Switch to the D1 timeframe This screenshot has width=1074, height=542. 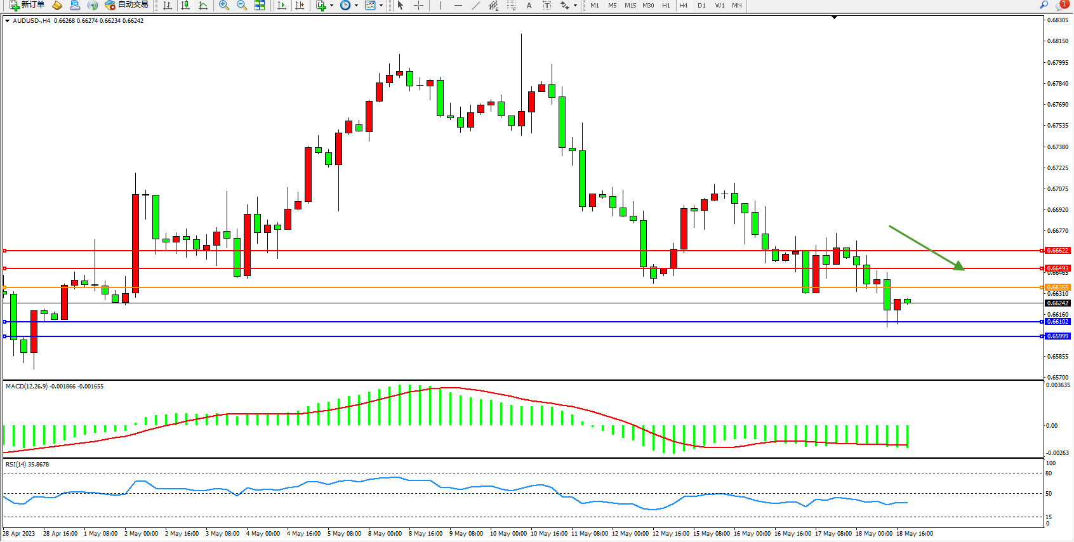pyautogui.click(x=701, y=5)
